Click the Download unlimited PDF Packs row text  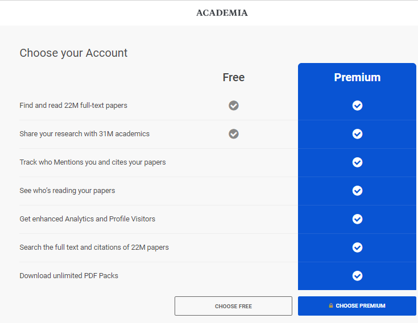tap(69, 276)
